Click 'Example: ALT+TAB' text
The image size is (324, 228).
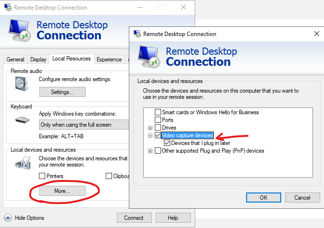(61, 136)
